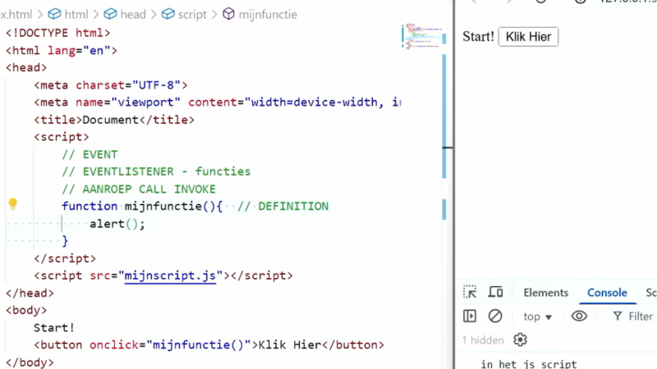Click the '<title>Document</title>' line
The width and height of the screenshot is (657, 369).
click(x=114, y=120)
